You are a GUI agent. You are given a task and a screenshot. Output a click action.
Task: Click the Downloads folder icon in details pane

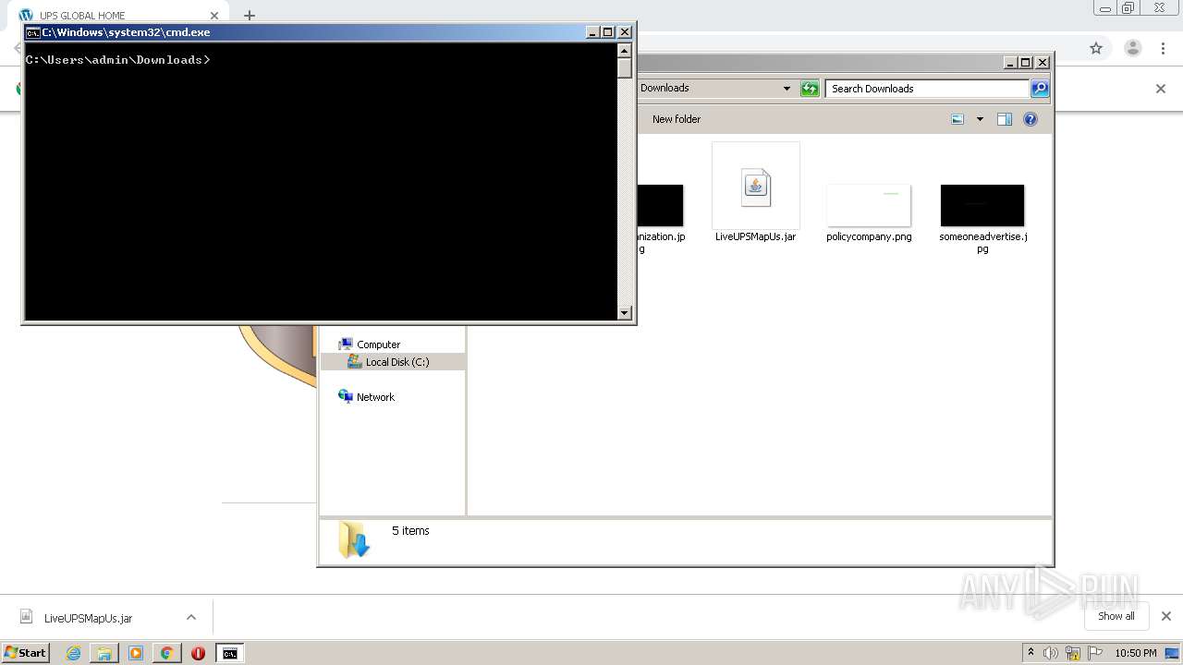tap(354, 539)
